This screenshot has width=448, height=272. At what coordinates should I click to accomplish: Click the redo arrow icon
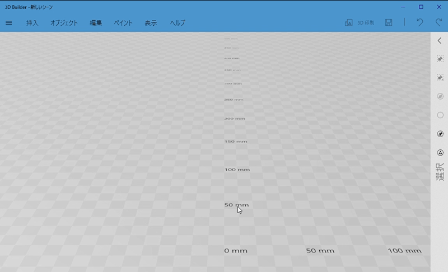[438, 22]
